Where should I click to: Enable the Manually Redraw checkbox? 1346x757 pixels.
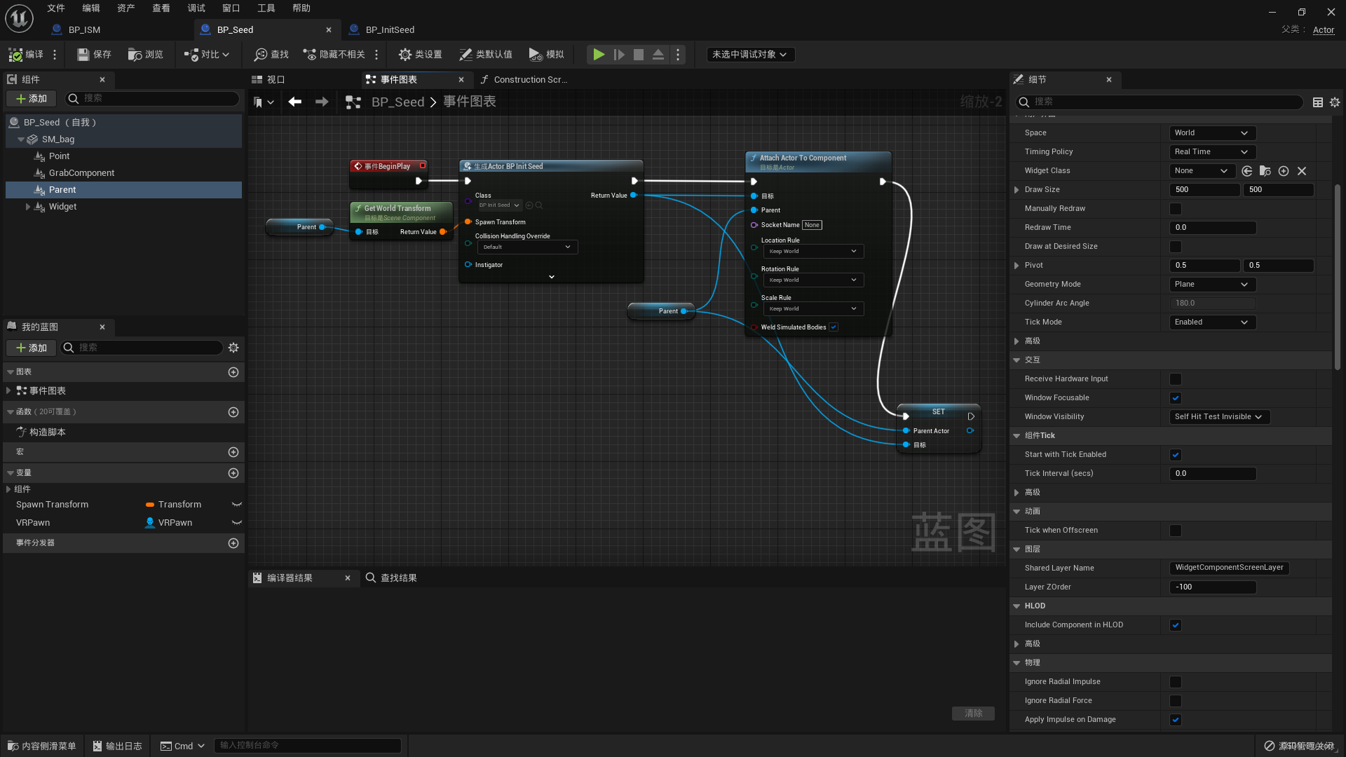[1176, 209]
